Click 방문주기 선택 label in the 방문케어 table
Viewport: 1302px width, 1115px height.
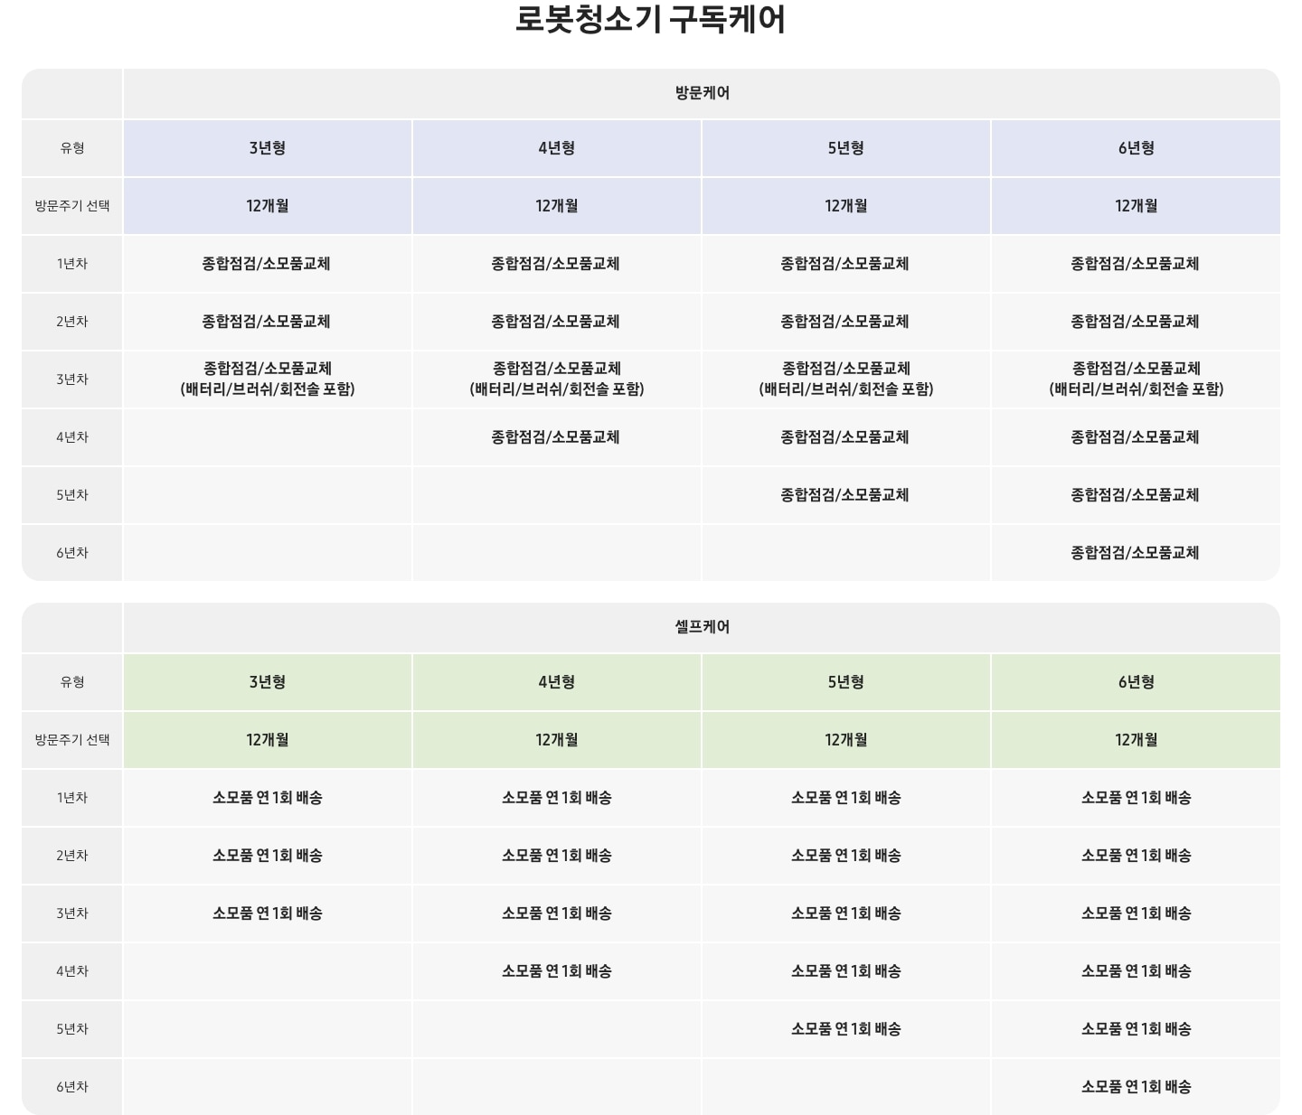tap(72, 206)
